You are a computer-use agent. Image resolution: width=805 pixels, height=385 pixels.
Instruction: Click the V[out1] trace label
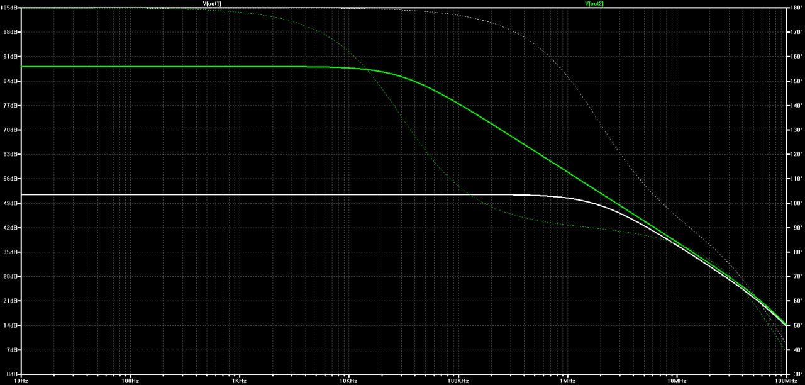coord(212,4)
